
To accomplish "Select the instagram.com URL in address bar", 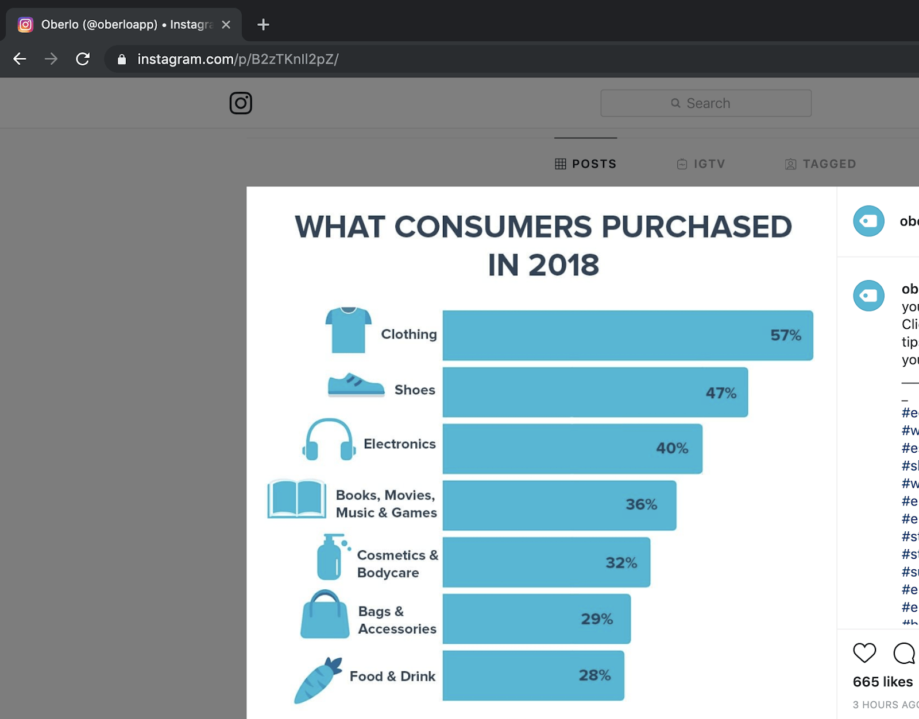I will point(238,60).
